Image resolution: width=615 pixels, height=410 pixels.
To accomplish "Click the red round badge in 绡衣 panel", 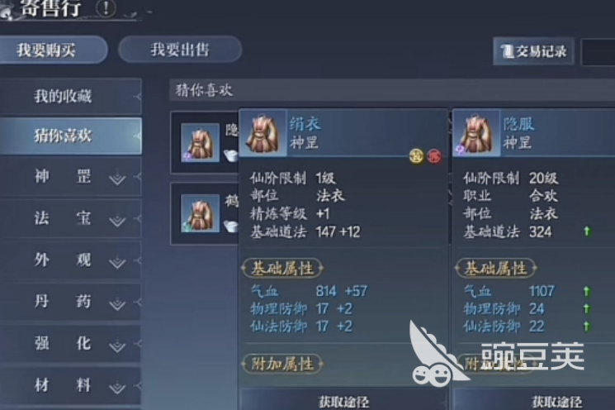I will pos(434,156).
